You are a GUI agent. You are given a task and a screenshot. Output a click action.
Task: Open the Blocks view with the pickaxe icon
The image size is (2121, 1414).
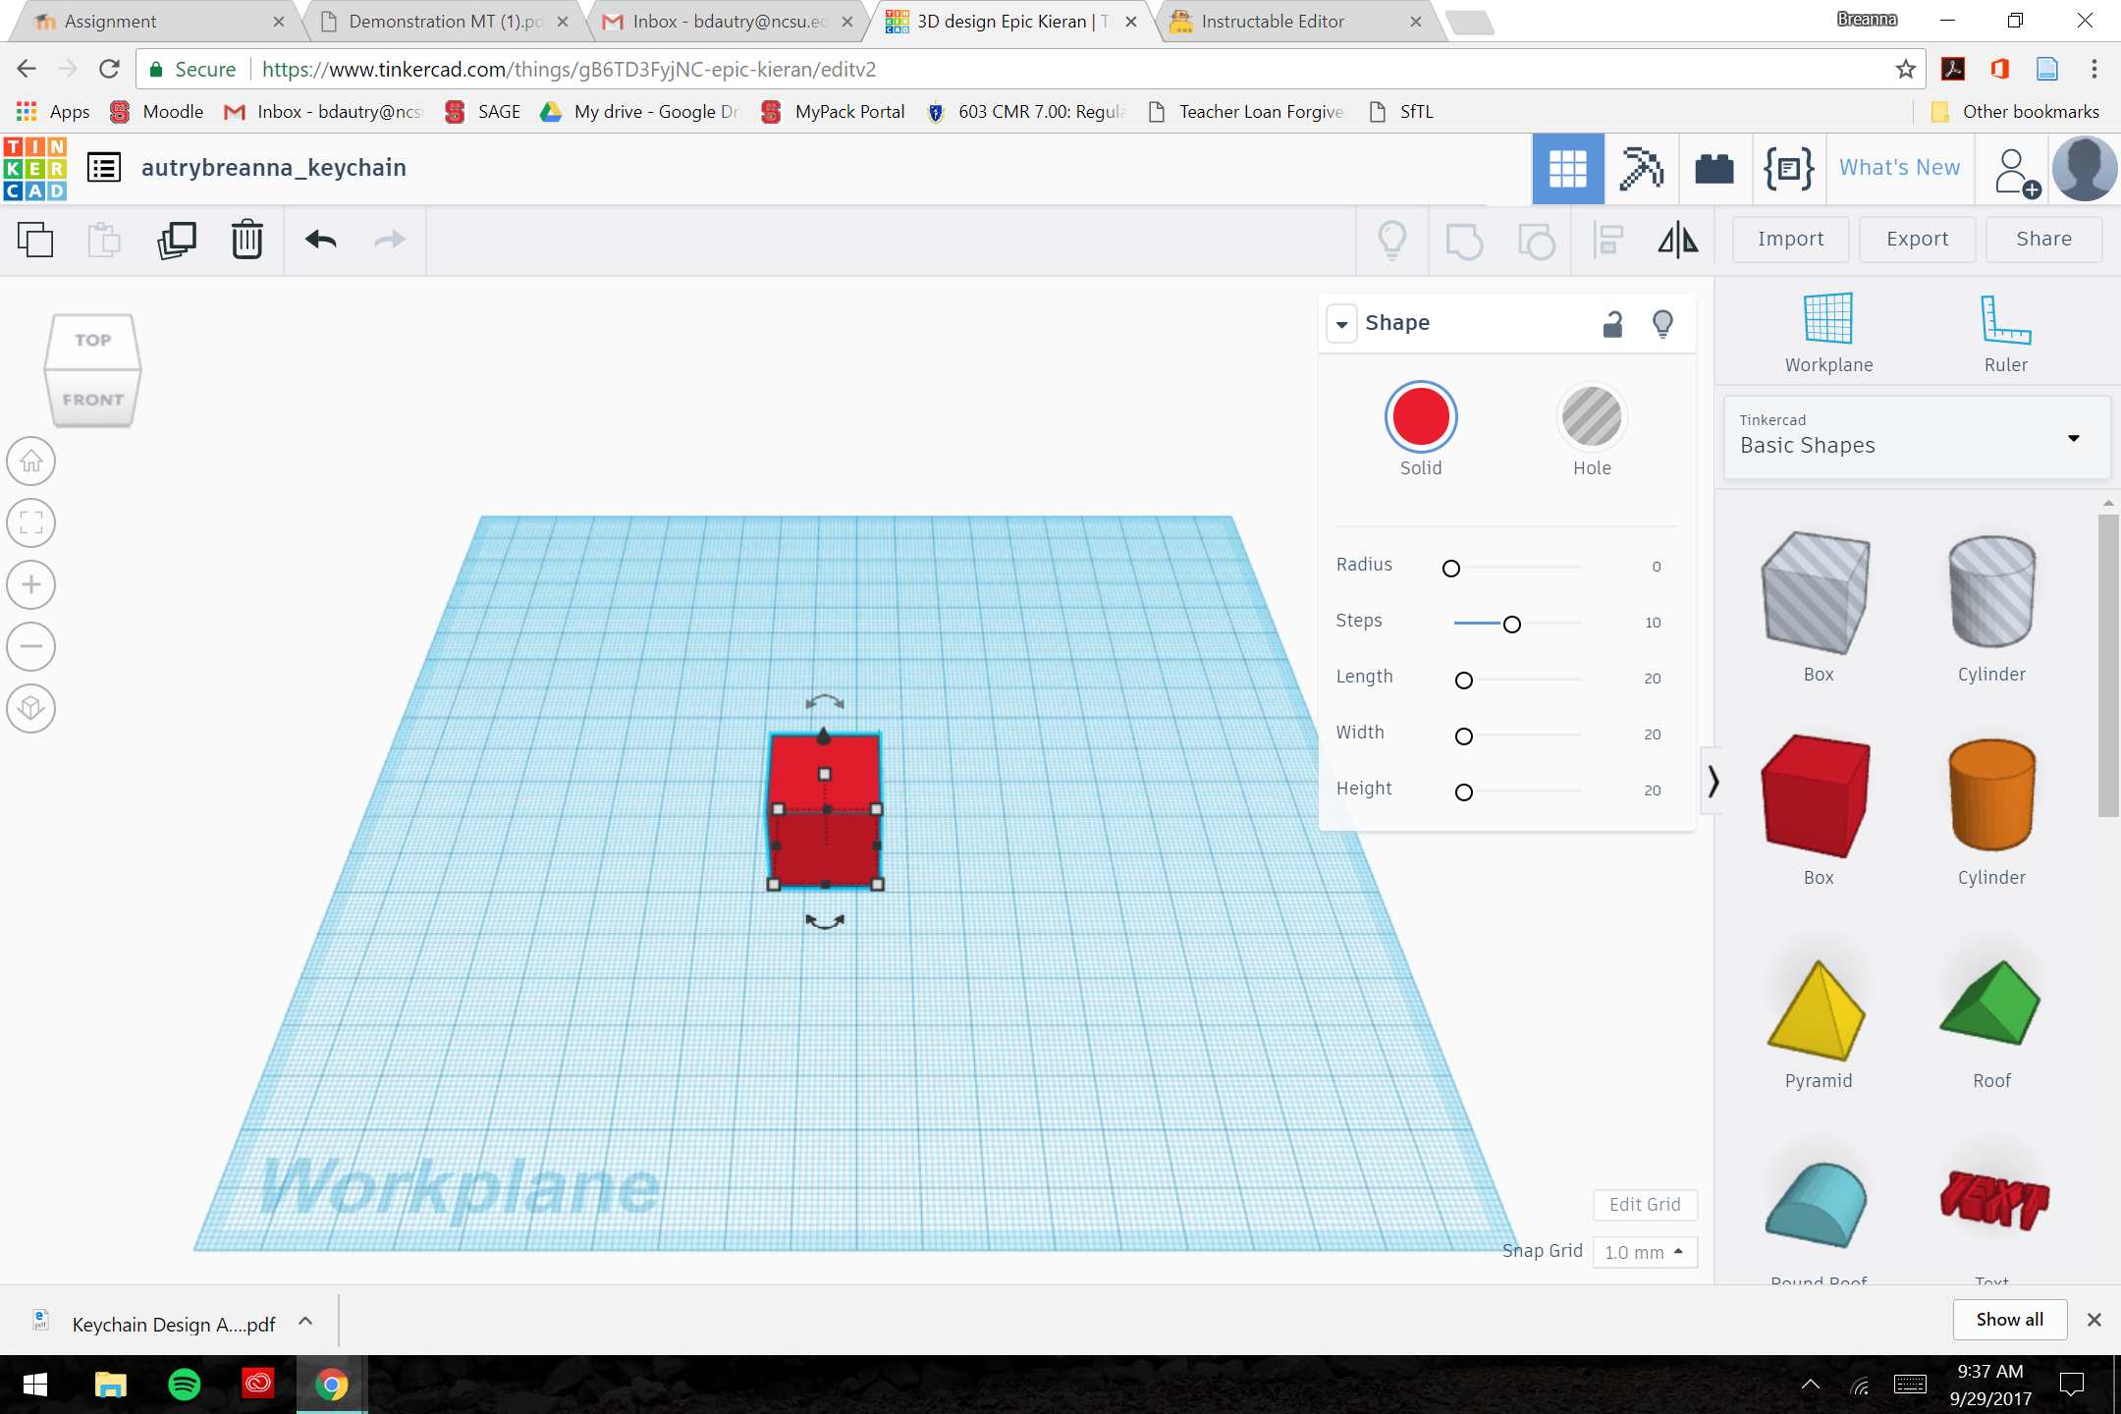point(1641,168)
